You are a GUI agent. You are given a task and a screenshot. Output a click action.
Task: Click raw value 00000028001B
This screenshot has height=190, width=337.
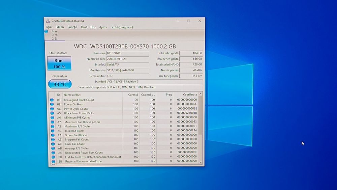[x=187, y=113]
